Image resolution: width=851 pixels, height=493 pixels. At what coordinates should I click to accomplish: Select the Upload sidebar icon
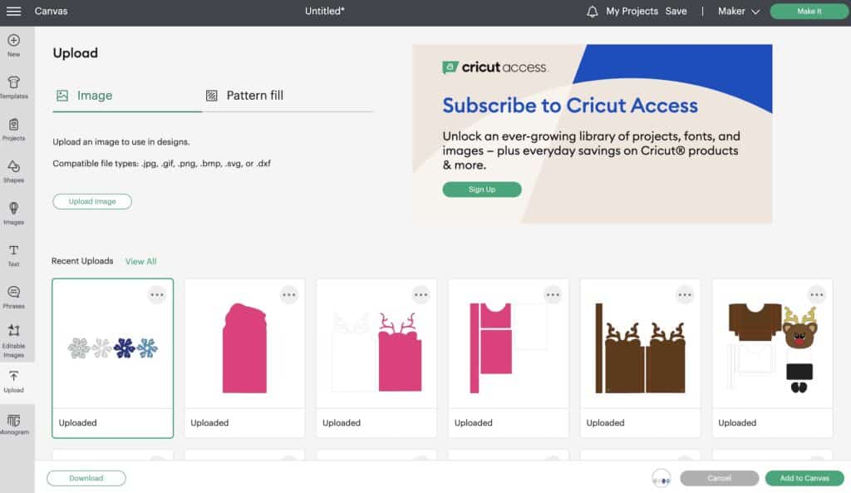(13, 382)
